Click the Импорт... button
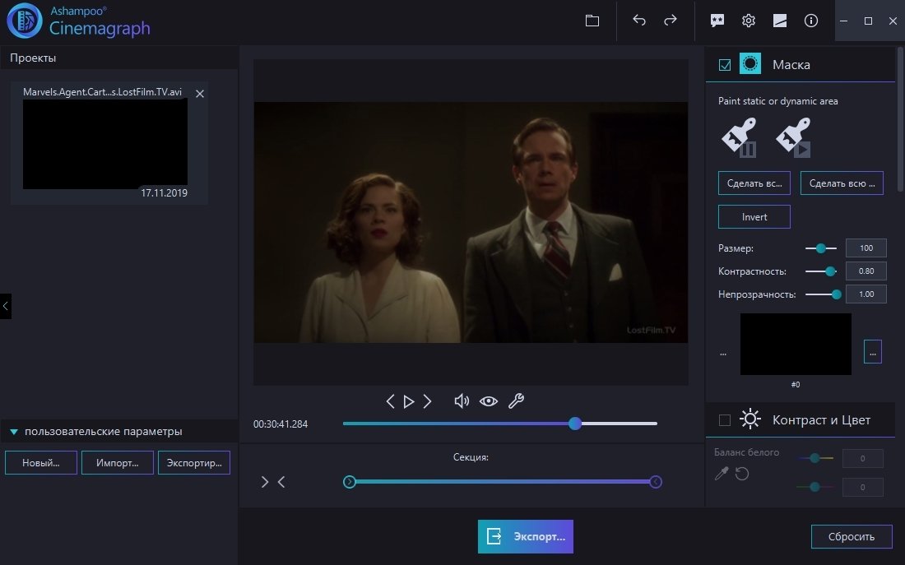Viewport: 905px width, 565px height. point(118,463)
